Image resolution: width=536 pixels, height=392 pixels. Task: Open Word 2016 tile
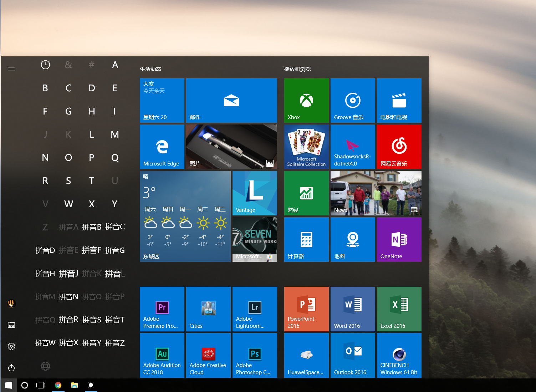(x=353, y=309)
